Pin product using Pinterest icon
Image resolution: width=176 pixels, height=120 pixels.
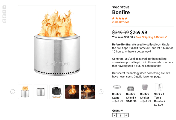4,16
